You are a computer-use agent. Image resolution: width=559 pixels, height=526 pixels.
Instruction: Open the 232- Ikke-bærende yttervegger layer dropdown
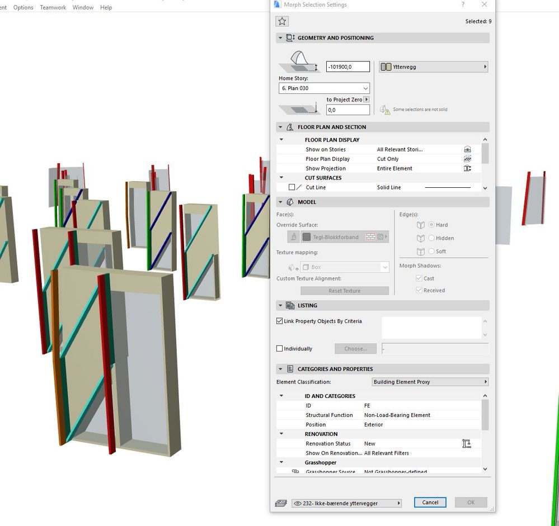click(346, 503)
